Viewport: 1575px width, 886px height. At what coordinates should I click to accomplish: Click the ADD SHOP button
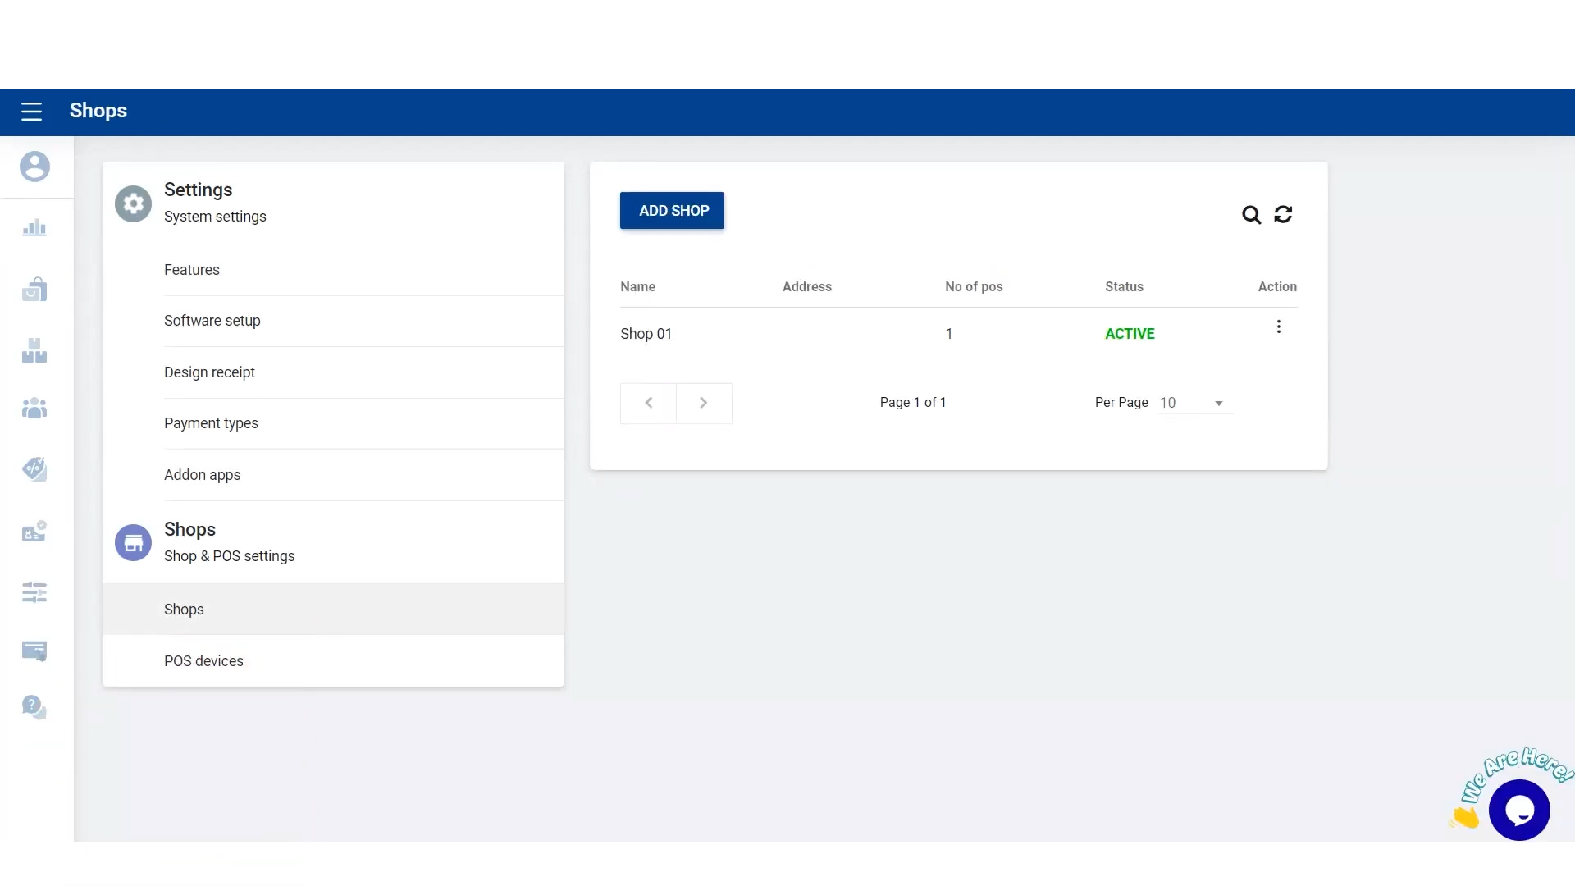pos(672,211)
